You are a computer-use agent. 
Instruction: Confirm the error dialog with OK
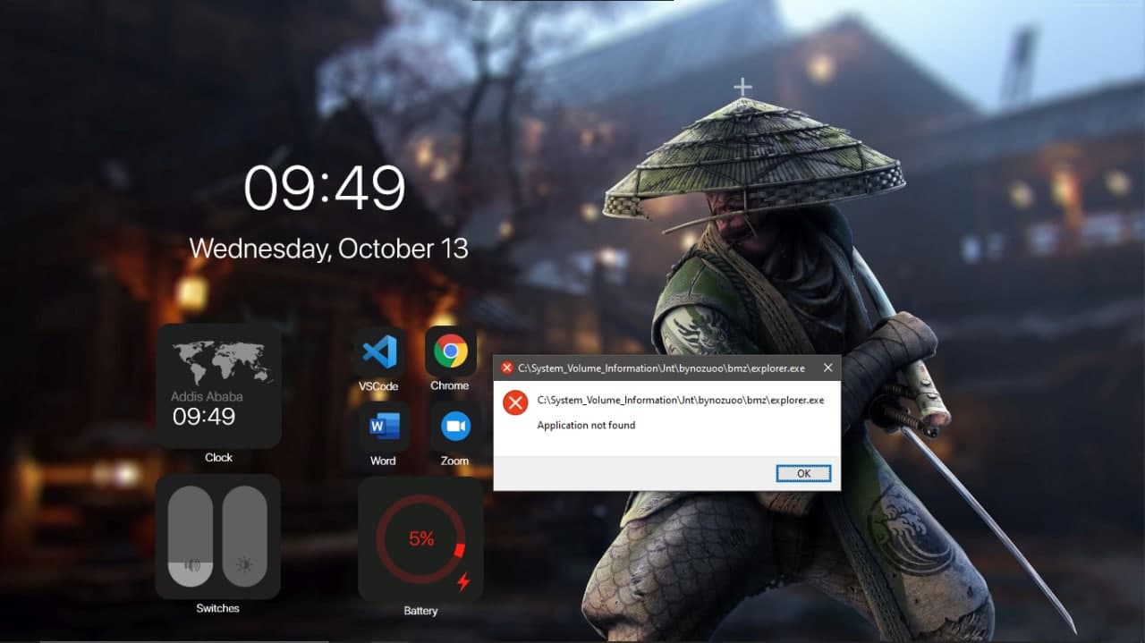pos(803,473)
